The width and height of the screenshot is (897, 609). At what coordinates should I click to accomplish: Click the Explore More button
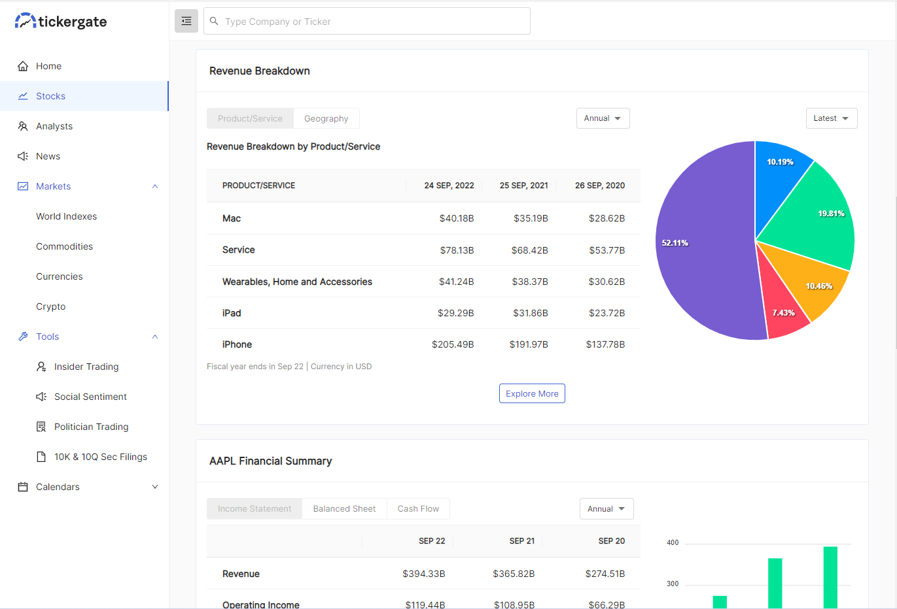532,393
